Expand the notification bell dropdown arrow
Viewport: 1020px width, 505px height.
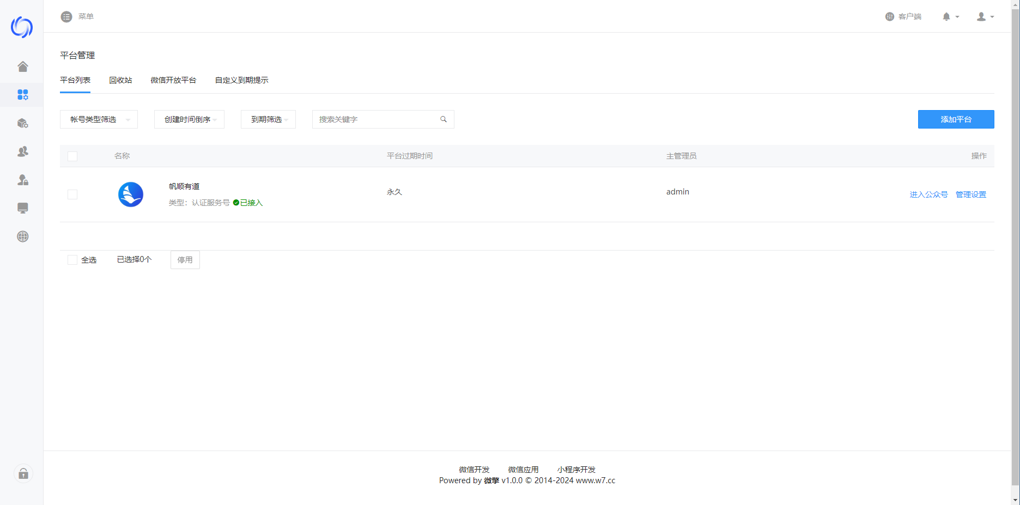pos(957,17)
